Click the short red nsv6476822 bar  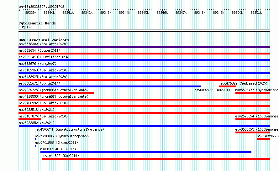tap(227, 86)
